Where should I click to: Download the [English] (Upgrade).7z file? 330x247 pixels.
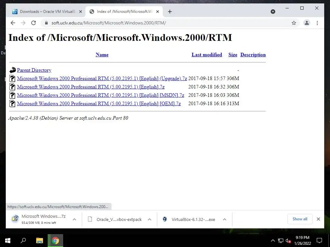click(102, 78)
